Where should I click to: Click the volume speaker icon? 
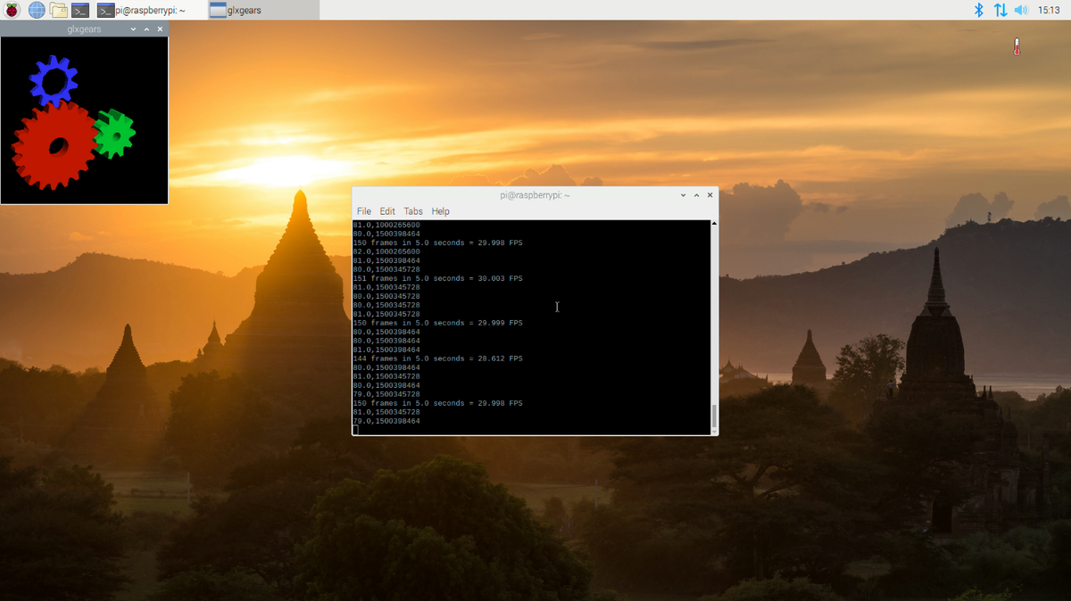point(1021,10)
